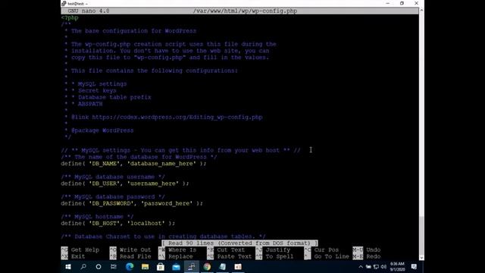Click the '@package WordPress' line
This screenshot has width=485, height=273.
pos(102,130)
